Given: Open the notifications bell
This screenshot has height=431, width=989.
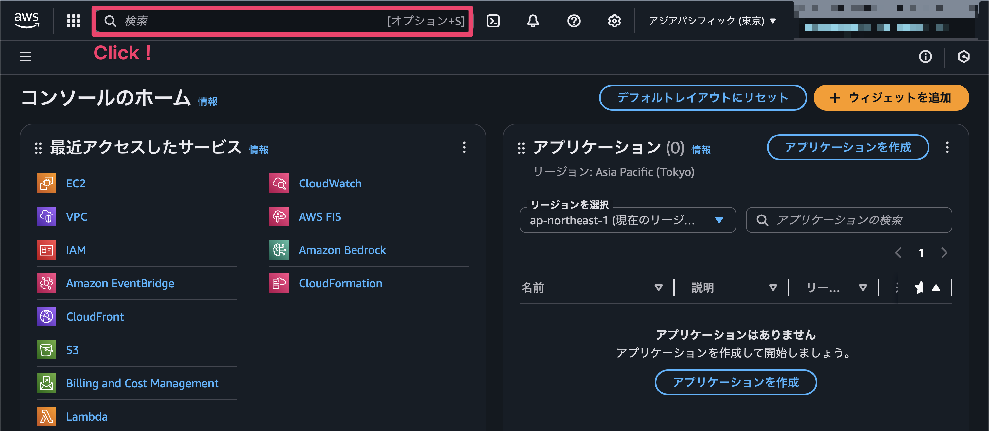Looking at the screenshot, I should tap(532, 21).
